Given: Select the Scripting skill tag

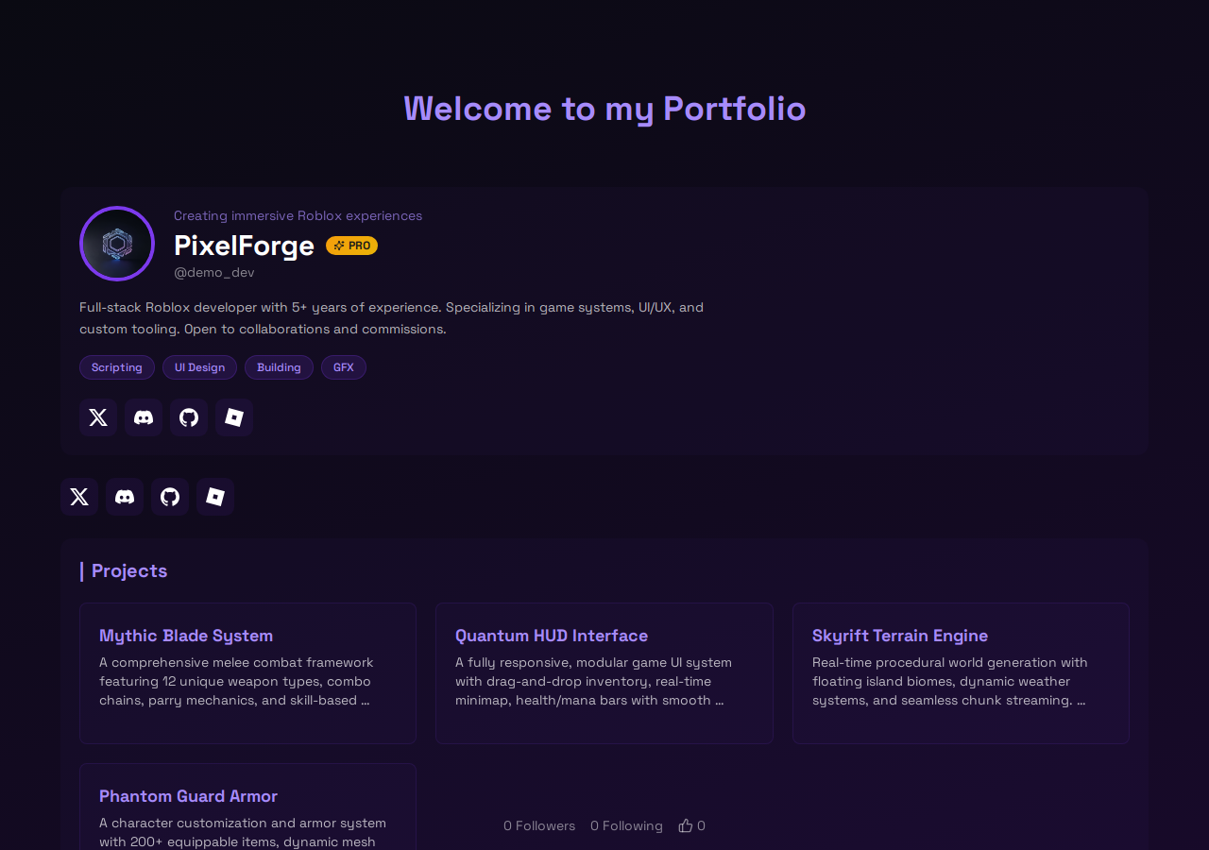Looking at the screenshot, I should tap(117, 367).
